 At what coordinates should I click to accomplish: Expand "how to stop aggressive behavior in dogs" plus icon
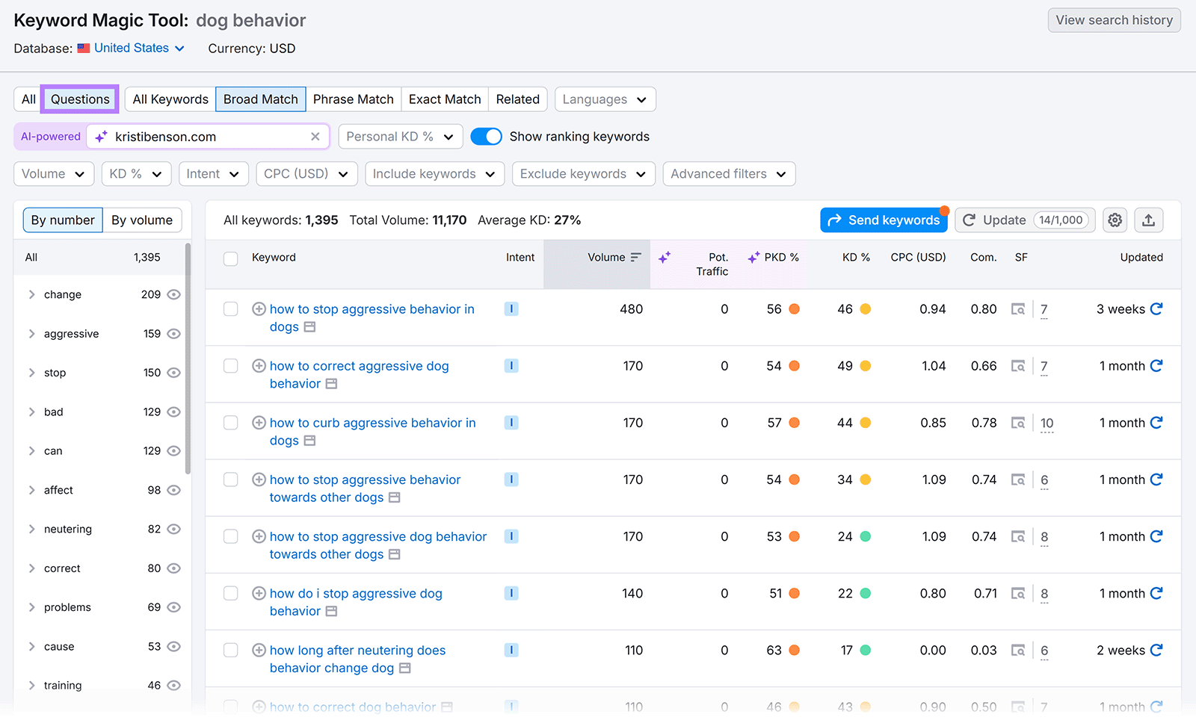(x=259, y=308)
